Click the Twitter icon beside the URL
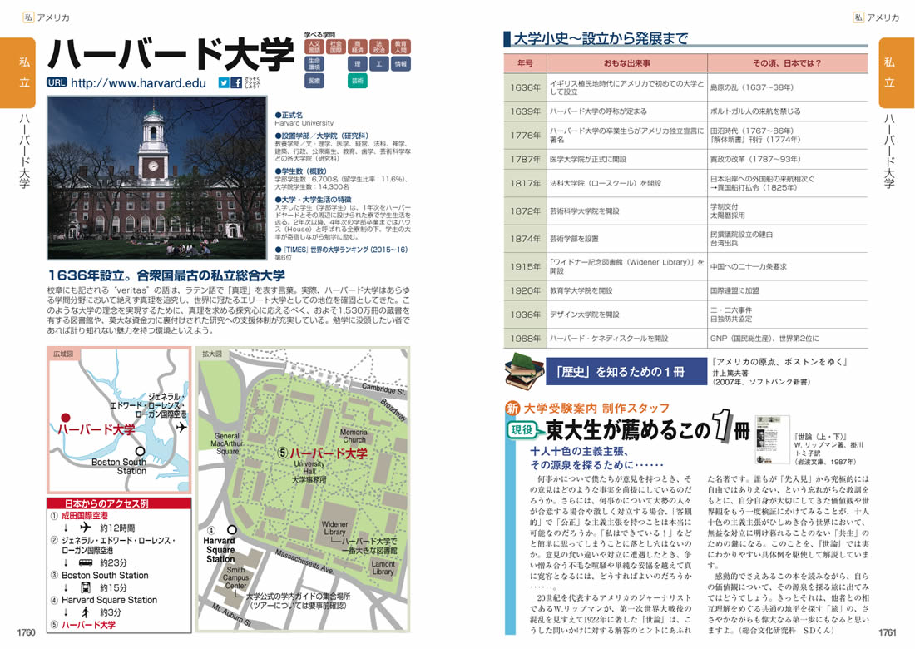Screen dimensions: 915x649 click(x=224, y=83)
